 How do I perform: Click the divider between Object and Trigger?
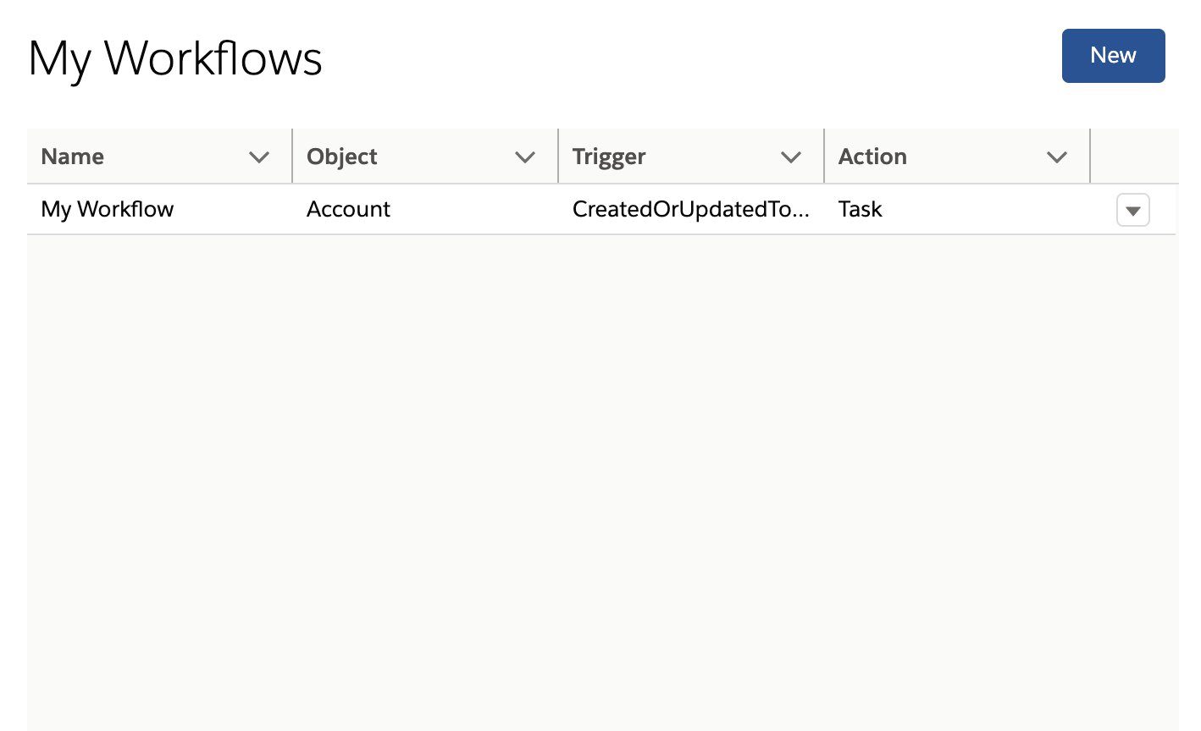click(558, 157)
